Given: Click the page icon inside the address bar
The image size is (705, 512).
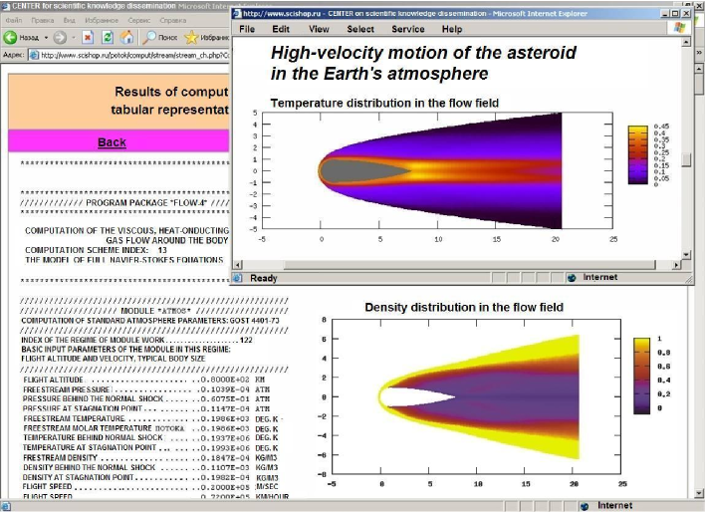Looking at the screenshot, I should tap(34, 56).
